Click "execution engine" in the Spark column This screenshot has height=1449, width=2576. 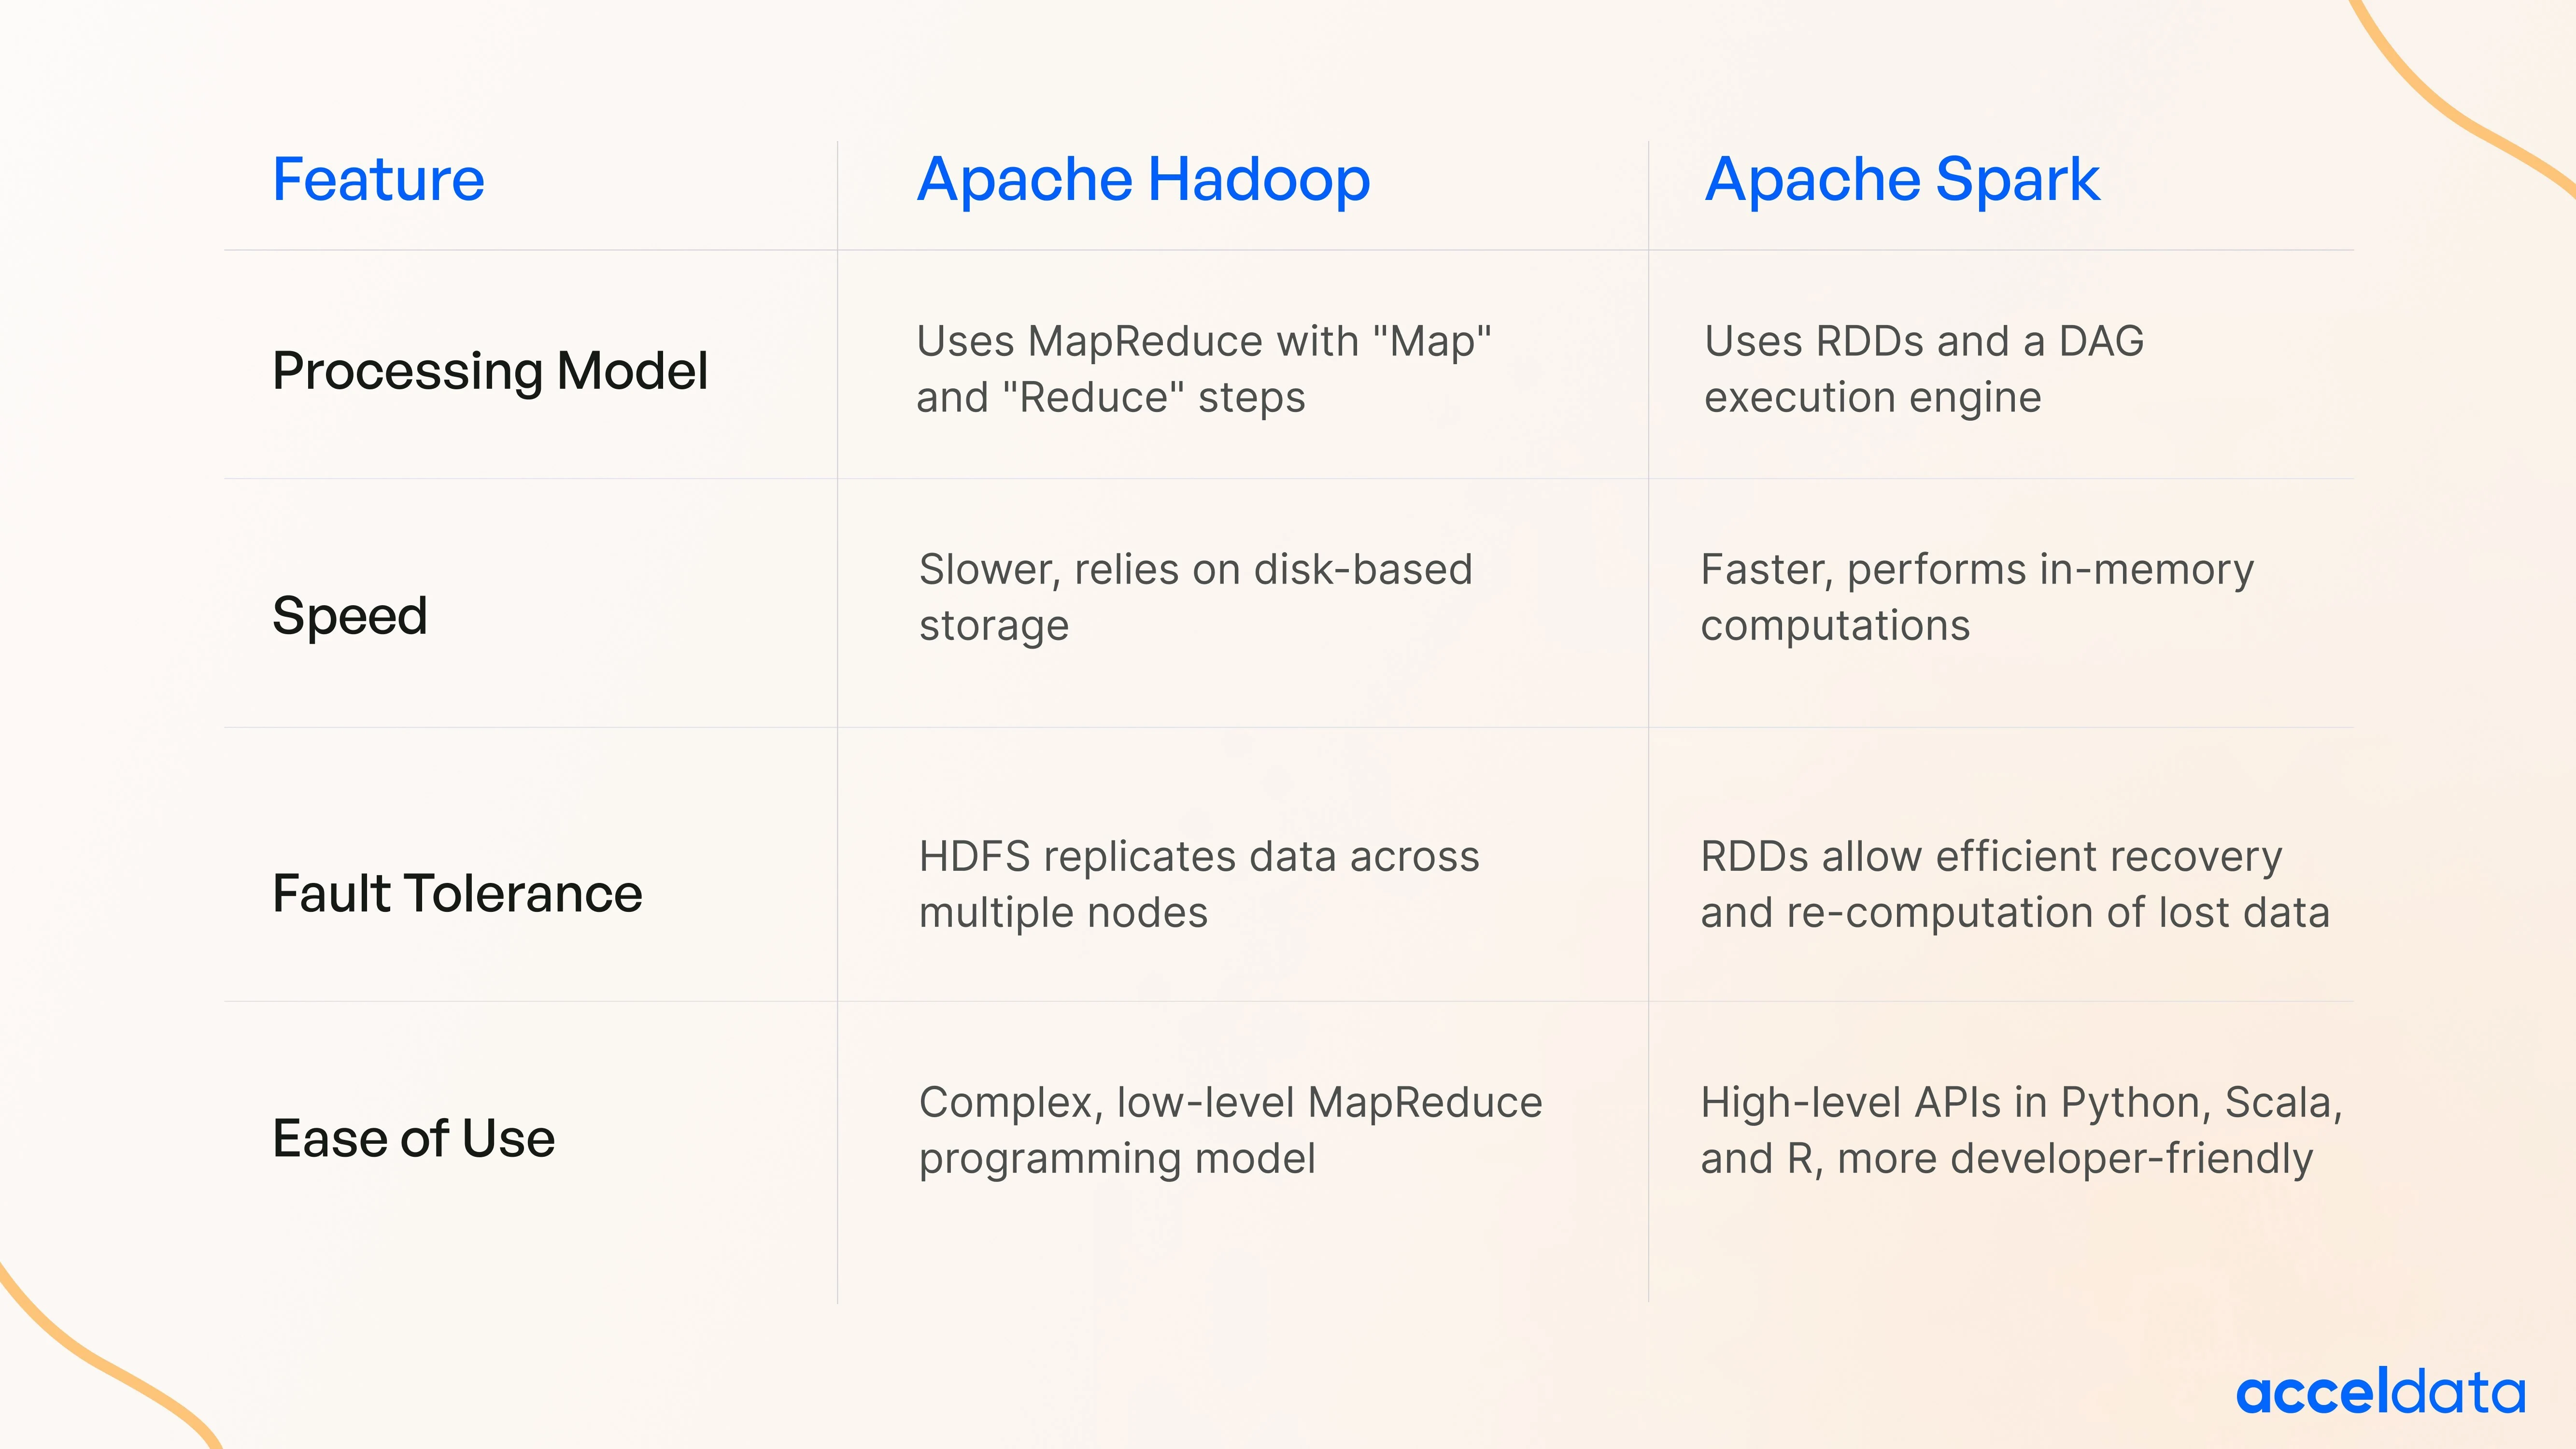point(1872,398)
